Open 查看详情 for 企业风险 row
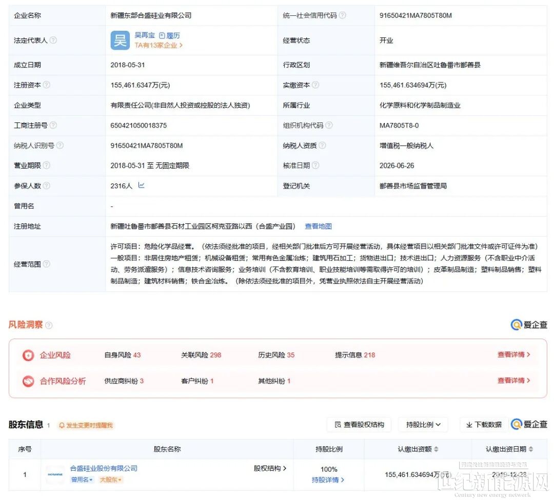The height and width of the screenshot is (500, 554). pyautogui.click(x=513, y=355)
